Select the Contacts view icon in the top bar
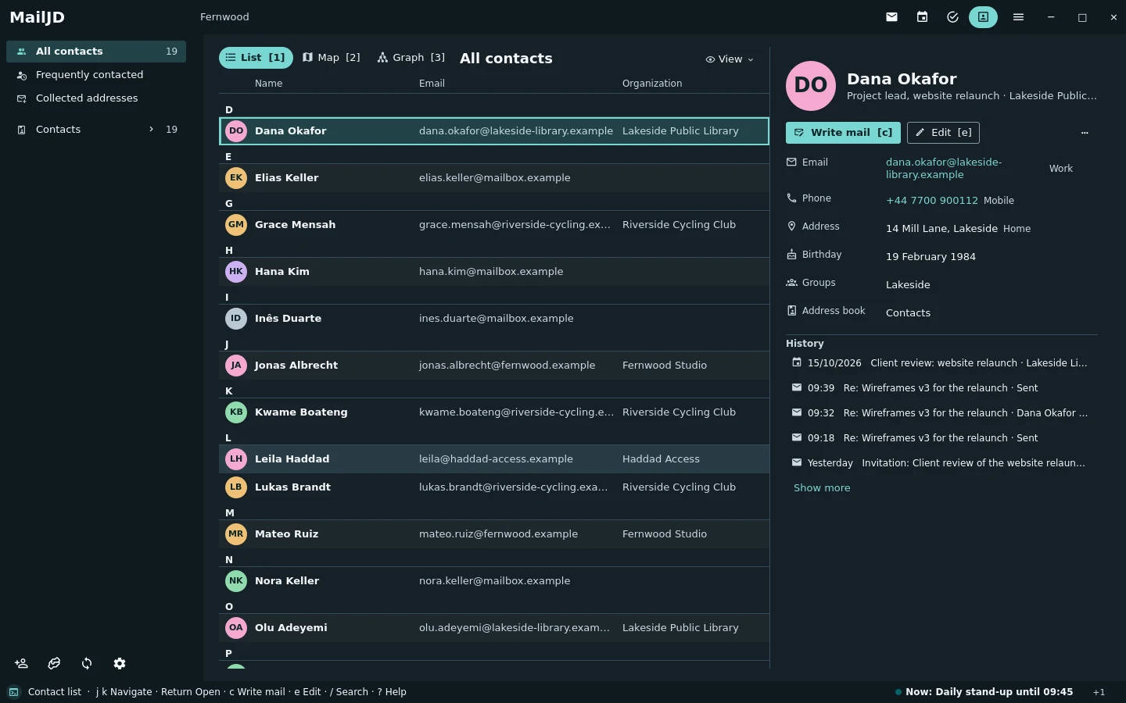The image size is (1126, 703). click(x=983, y=16)
